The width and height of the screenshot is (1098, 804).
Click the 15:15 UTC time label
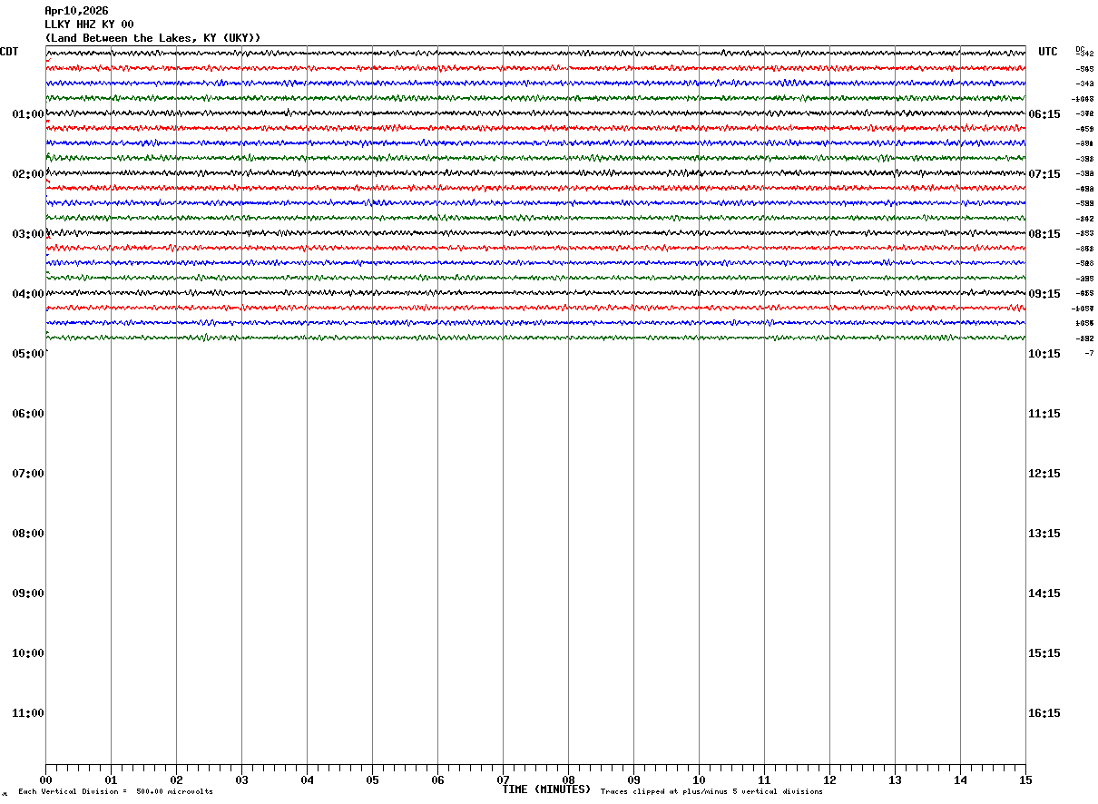1044,653
